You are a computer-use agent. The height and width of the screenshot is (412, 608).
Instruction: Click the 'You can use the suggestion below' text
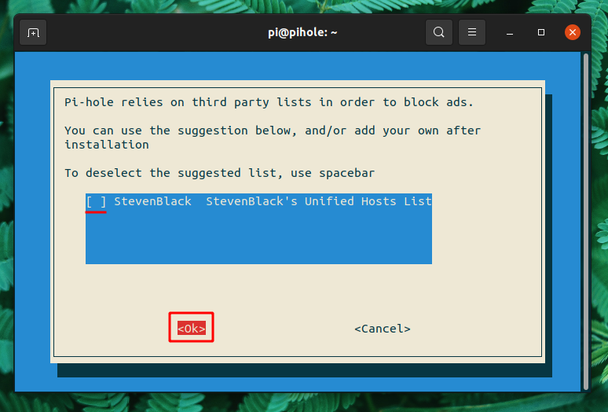coord(273,138)
